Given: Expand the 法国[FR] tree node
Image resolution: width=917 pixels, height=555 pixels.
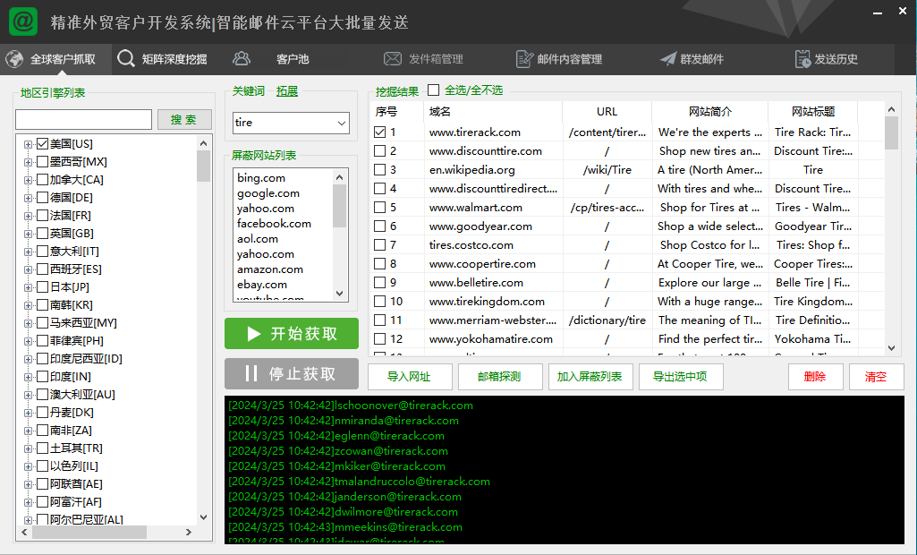Looking at the screenshot, I should click(x=28, y=216).
